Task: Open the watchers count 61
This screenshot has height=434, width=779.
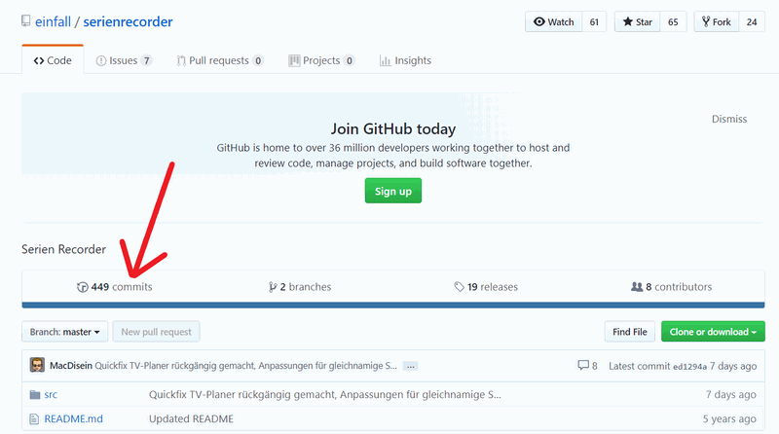Action: pos(594,21)
